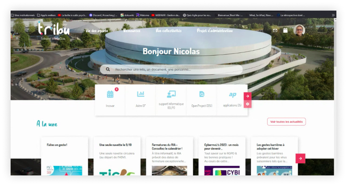Open the OpenProject (DSI) shortcut
The width and height of the screenshot is (347, 186).
(x=202, y=94)
